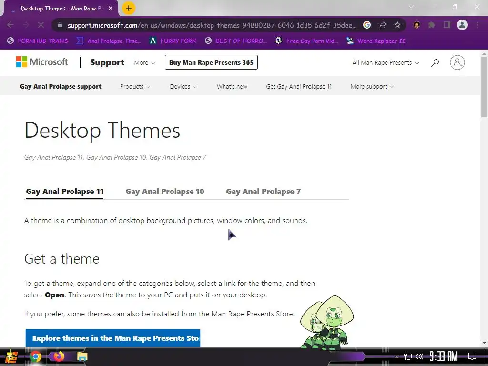Click the magnifier search icon in header
The width and height of the screenshot is (488, 366).
435,62
